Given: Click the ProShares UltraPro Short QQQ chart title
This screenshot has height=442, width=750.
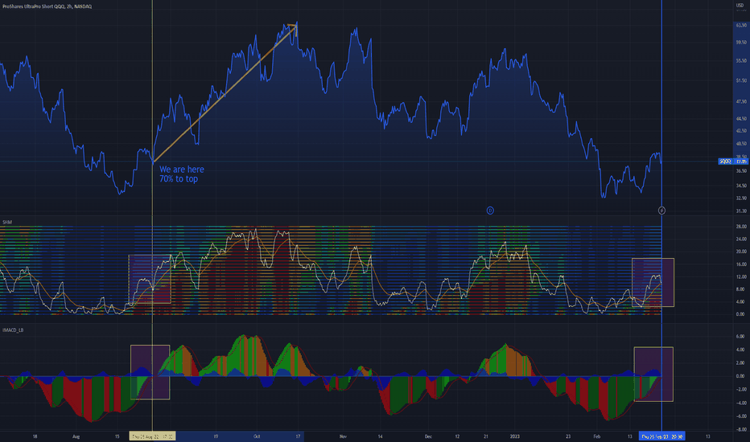Looking at the screenshot, I should 47,6.
